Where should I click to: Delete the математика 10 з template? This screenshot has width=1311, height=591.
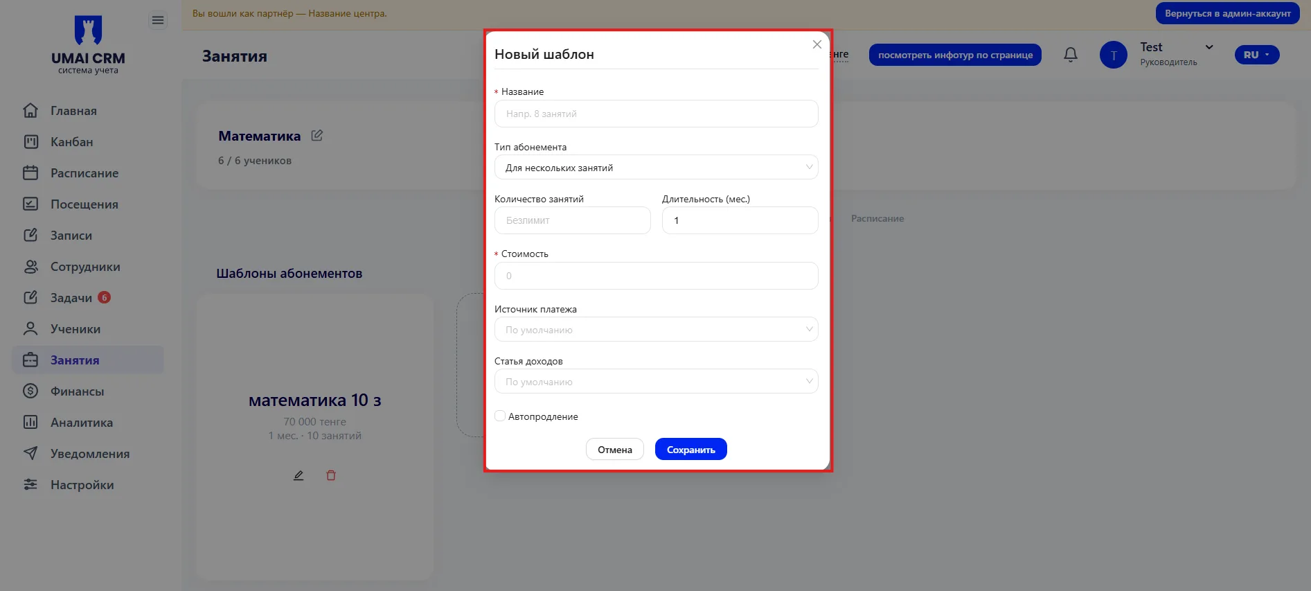point(331,475)
